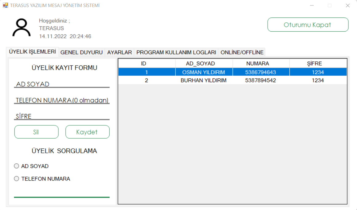Viewport: 357px width, 210px height.
Task: Select the OSMAN YILDIRIM cell
Action: tap(204, 72)
